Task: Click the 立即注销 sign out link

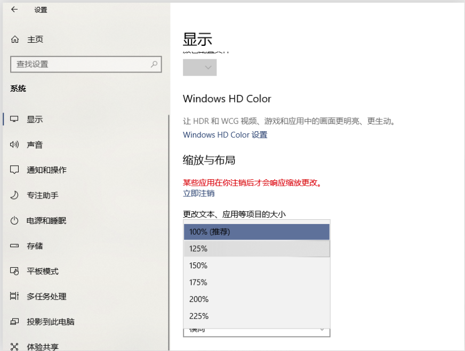Action: click(x=198, y=193)
